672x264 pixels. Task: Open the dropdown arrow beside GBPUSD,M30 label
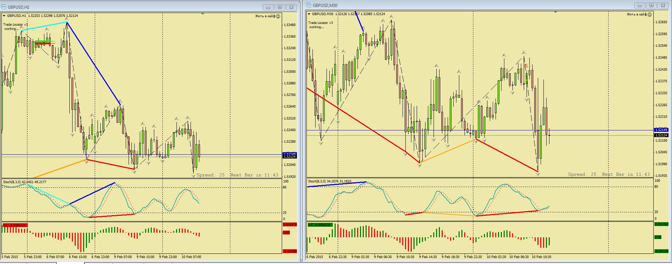coord(309,14)
